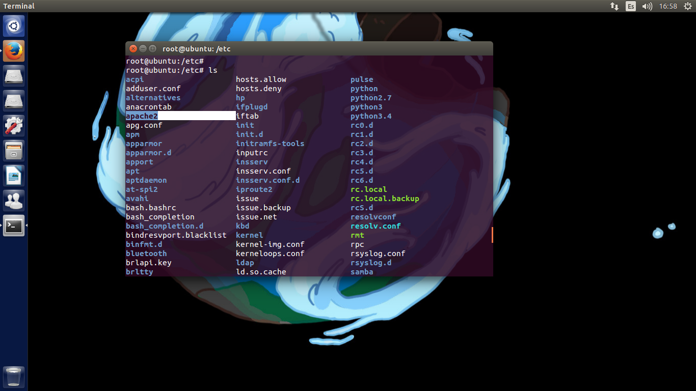Open System Settings wrench icon in launcher
The image size is (696, 391).
pyautogui.click(x=14, y=126)
